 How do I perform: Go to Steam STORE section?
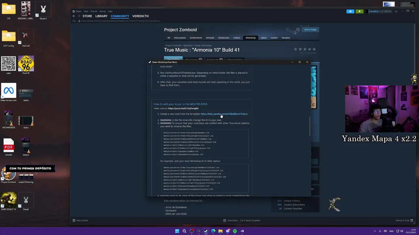[x=87, y=16]
